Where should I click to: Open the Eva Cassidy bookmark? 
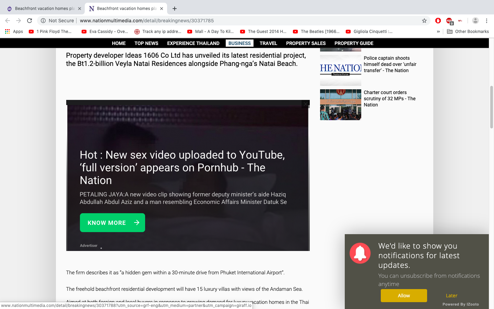click(x=105, y=31)
